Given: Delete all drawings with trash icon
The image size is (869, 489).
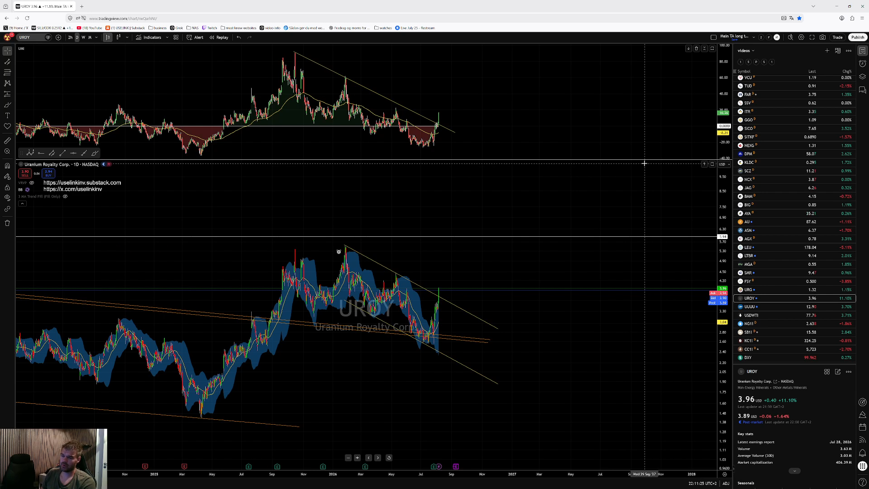Looking at the screenshot, I should 7,223.
